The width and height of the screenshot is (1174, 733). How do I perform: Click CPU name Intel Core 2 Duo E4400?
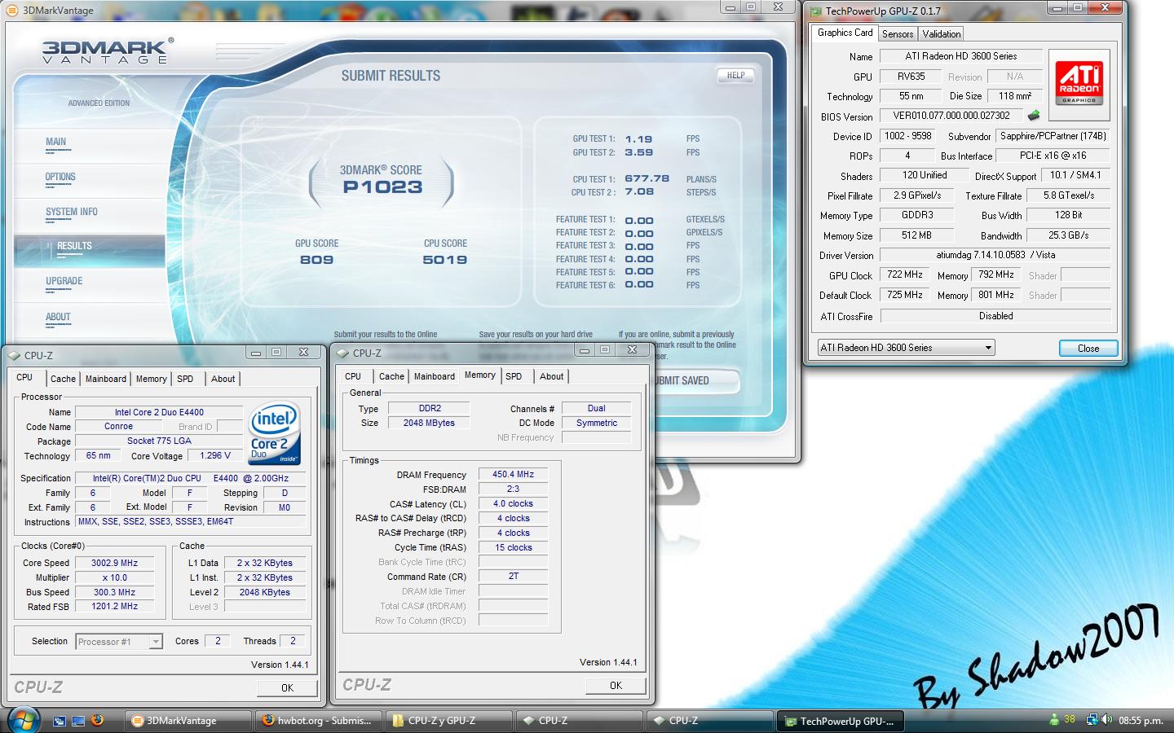coord(159,412)
